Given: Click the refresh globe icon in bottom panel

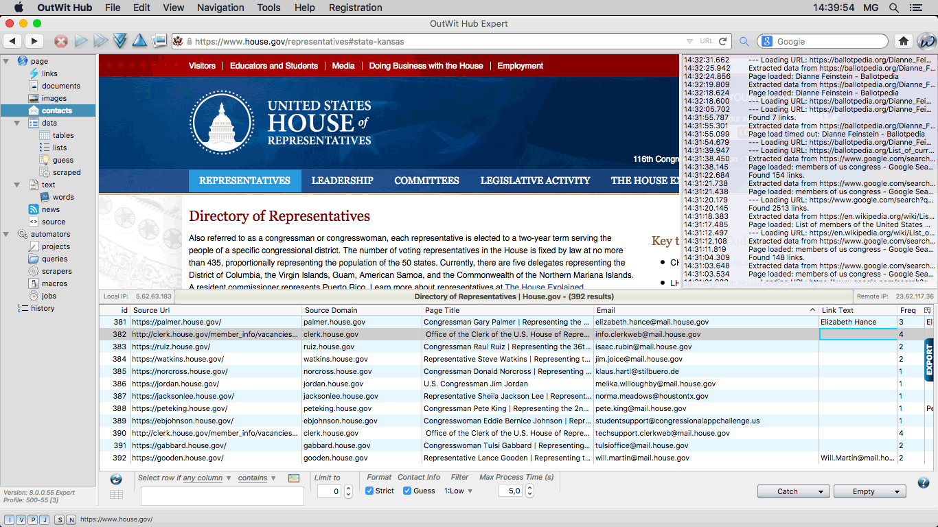Looking at the screenshot, I should click(x=116, y=479).
